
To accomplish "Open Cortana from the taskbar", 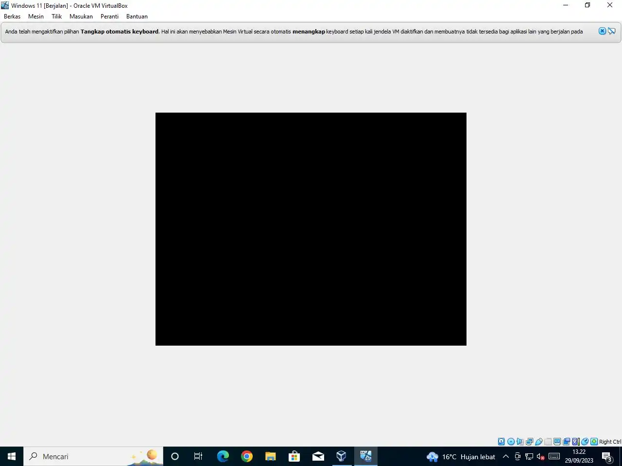I will pyautogui.click(x=175, y=456).
